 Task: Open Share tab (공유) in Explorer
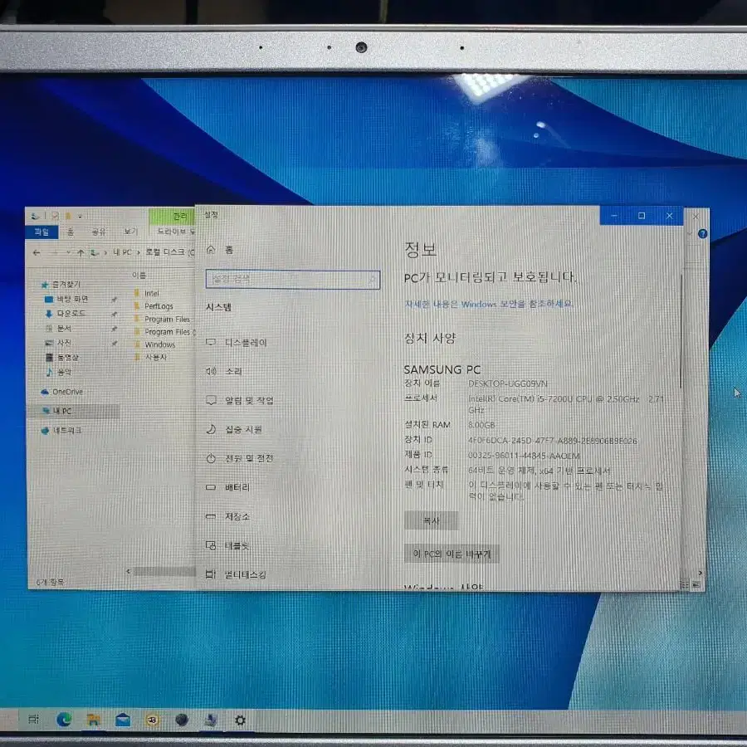tap(99, 232)
